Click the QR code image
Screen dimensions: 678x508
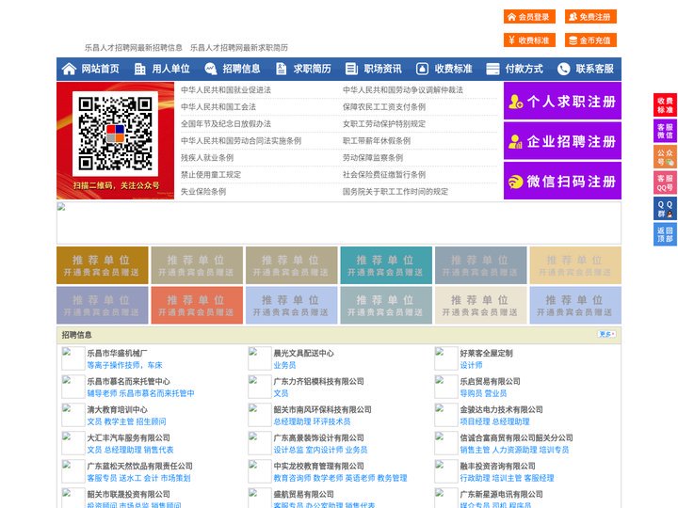[115, 134]
